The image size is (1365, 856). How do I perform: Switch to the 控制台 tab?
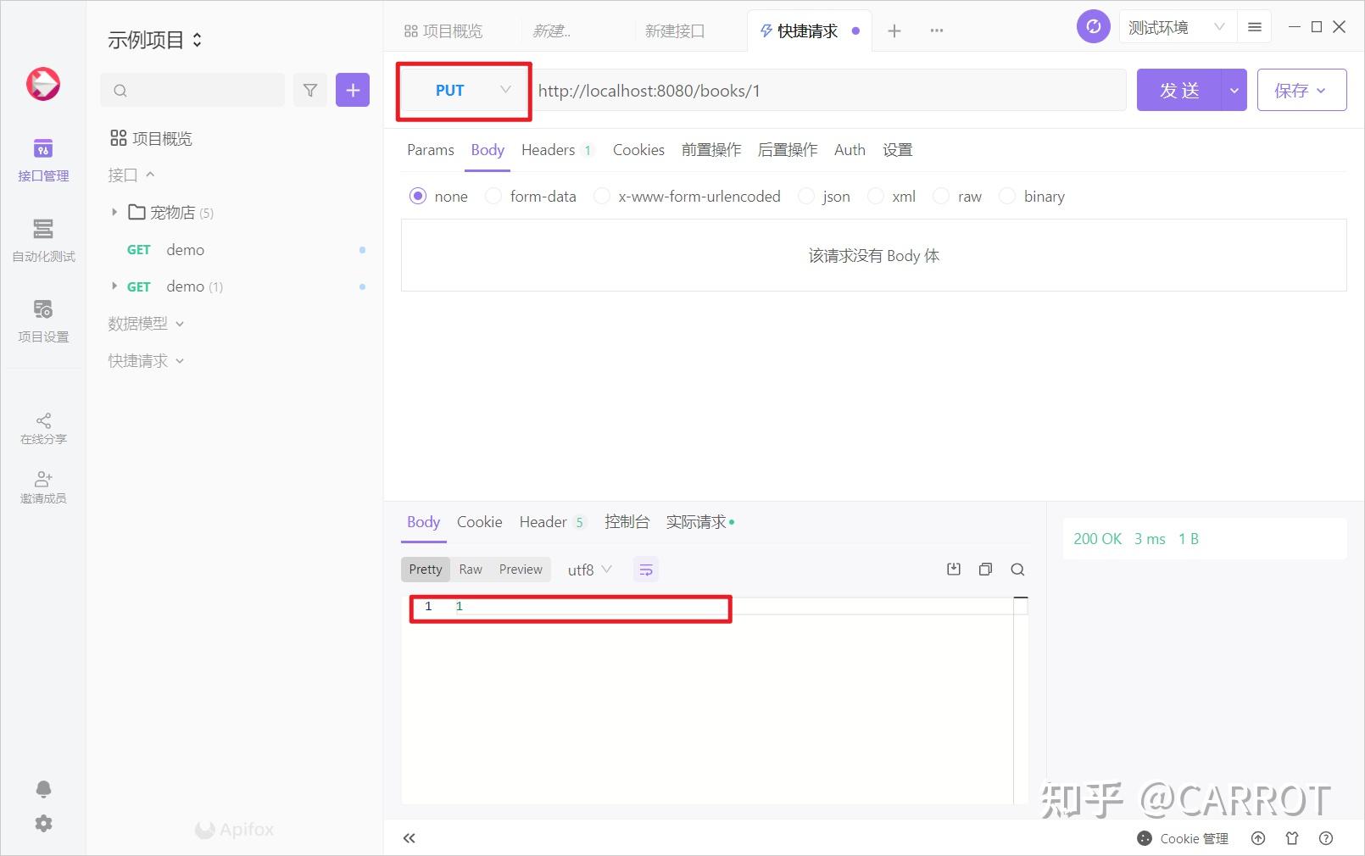tap(627, 521)
